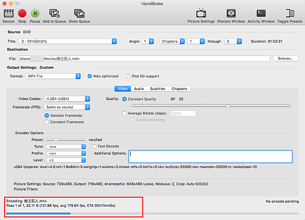Viewport: 305px width, 220px height.
Task: Enable iPod 5G support
Action: coord(128,76)
